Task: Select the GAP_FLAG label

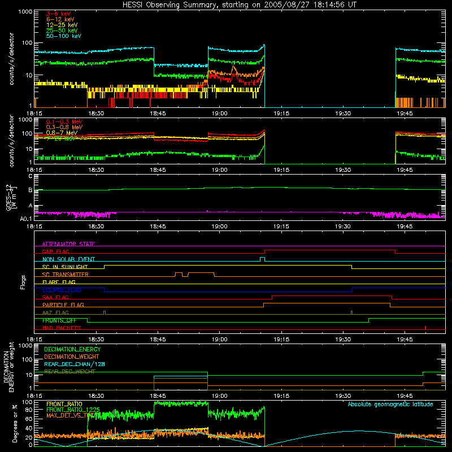Action: pos(55,251)
